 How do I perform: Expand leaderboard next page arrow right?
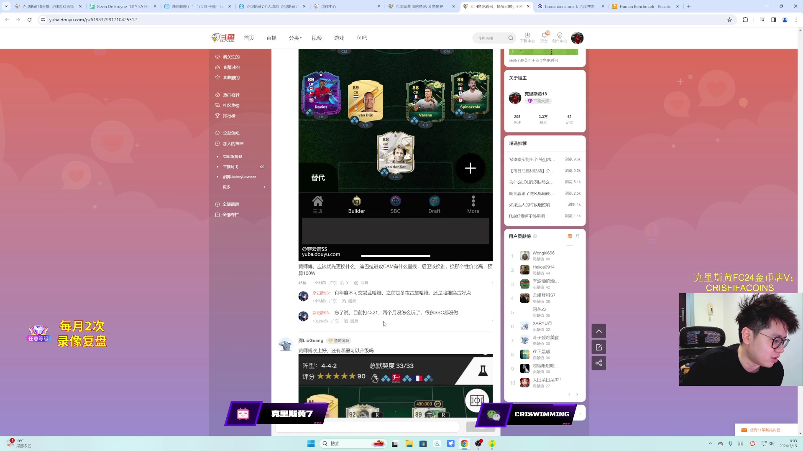[577, 394]
